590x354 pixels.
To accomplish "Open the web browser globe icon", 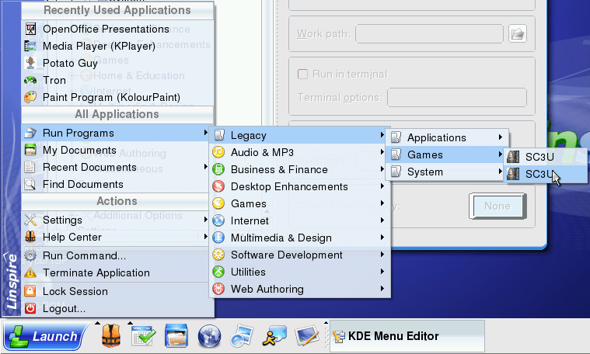I will 210,336.
